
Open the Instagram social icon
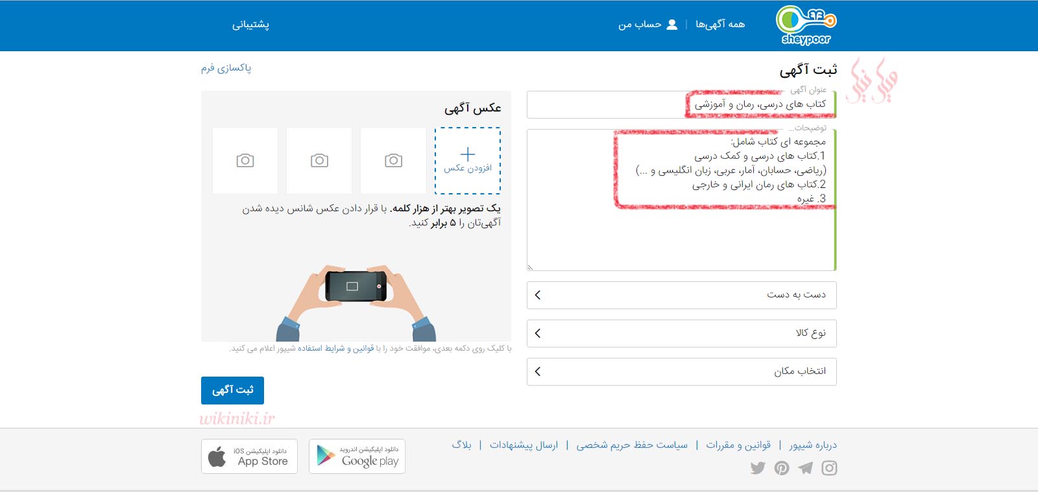click(x=829, y=468)
